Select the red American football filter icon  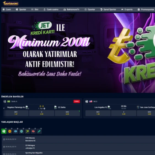[x=33, y=131]
